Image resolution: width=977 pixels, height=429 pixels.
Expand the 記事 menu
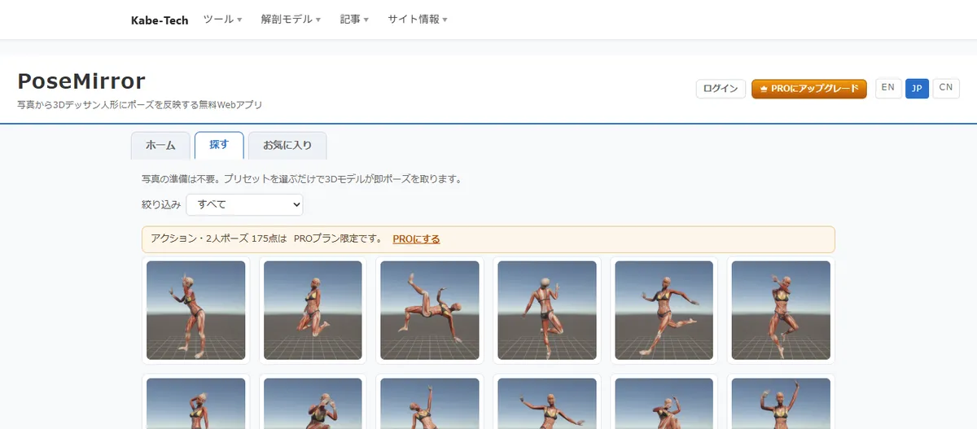click(355, 20)
